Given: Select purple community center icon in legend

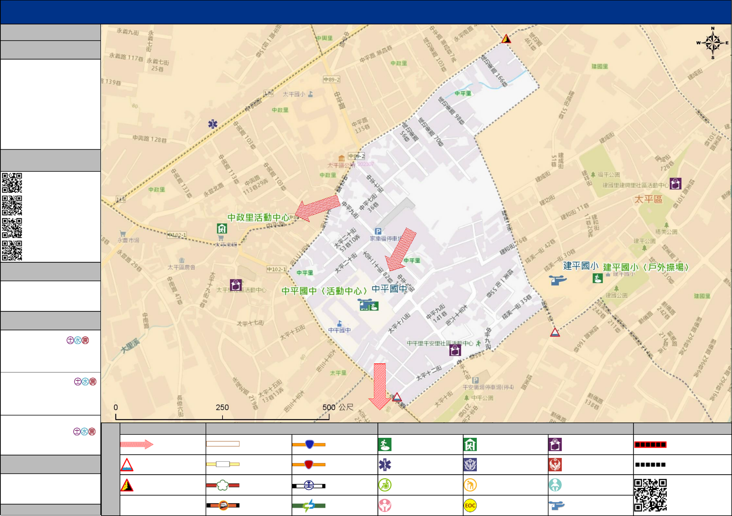Looking at the screenshot, I should click(555, 444).
